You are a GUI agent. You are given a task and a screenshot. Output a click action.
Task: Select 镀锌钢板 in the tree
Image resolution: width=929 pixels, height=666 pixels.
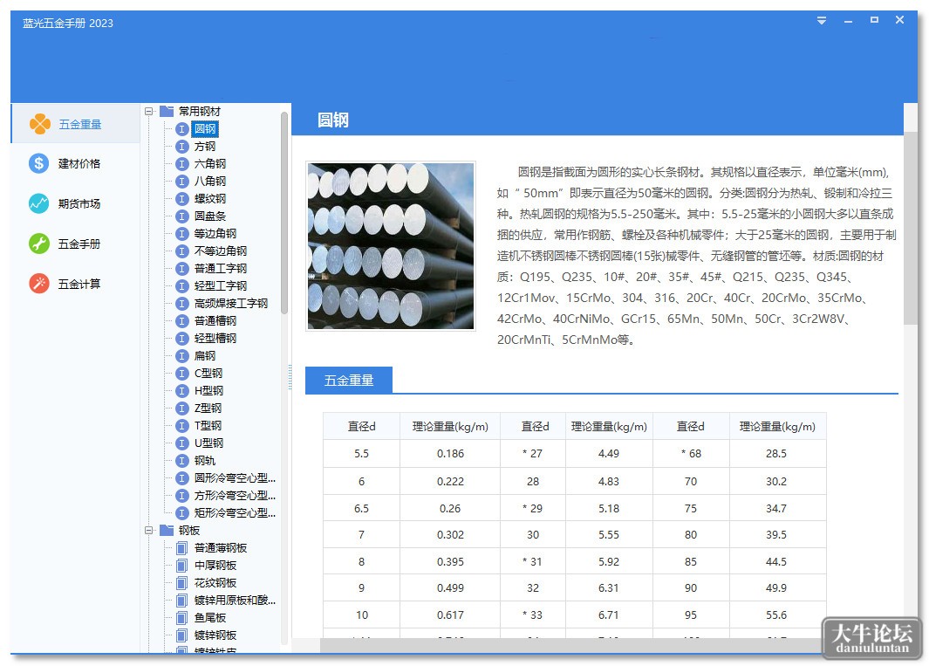click(x=215, y=635)
